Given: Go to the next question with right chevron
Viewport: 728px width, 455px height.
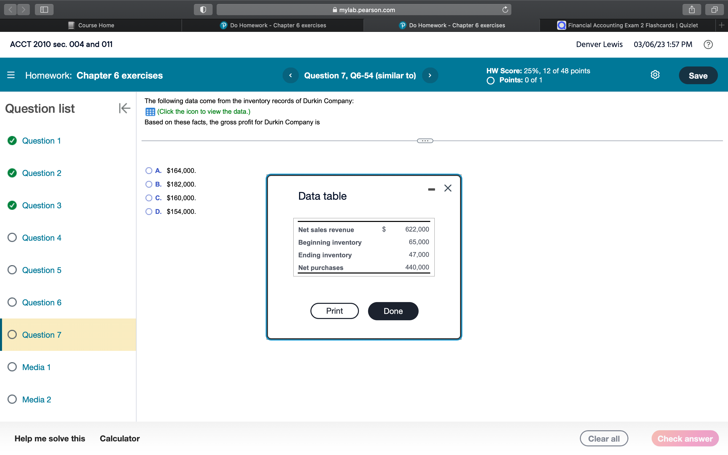Looking at the screenshot, I should pos(430,75).
